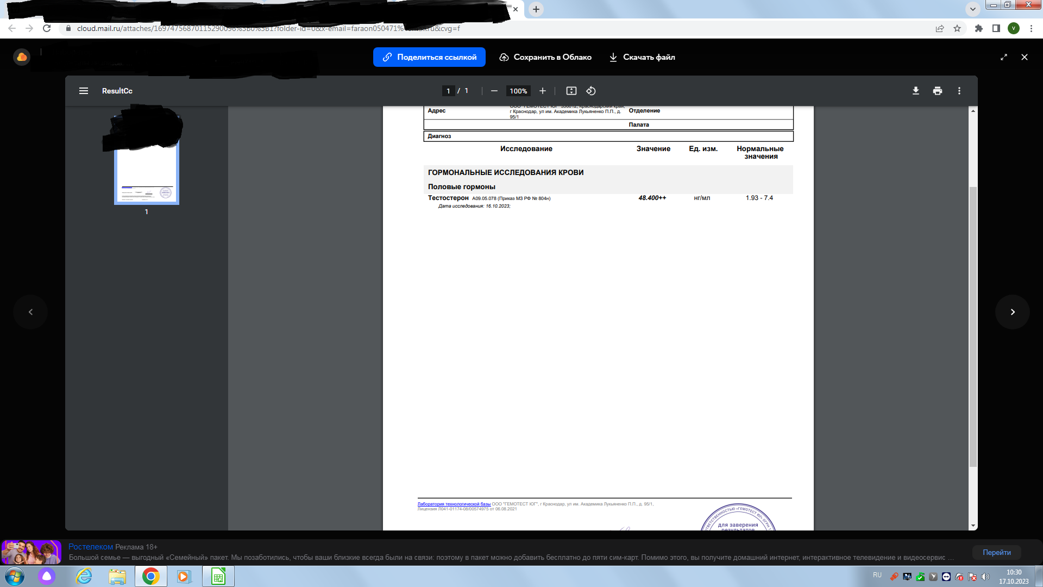This screenshot has height=587, width=1043.
Task: Click the download file icon
Action: [612, 57]
